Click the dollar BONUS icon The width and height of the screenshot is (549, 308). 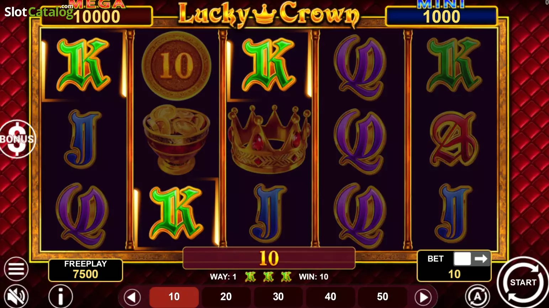point(17,139)
